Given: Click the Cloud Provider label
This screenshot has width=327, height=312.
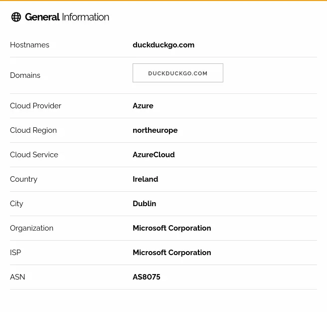Looking at the screenshot, I should [35, 106].
